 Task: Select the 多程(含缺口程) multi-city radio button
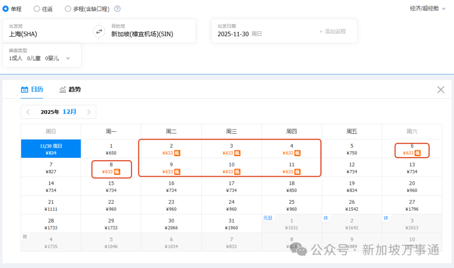(67, 8)
